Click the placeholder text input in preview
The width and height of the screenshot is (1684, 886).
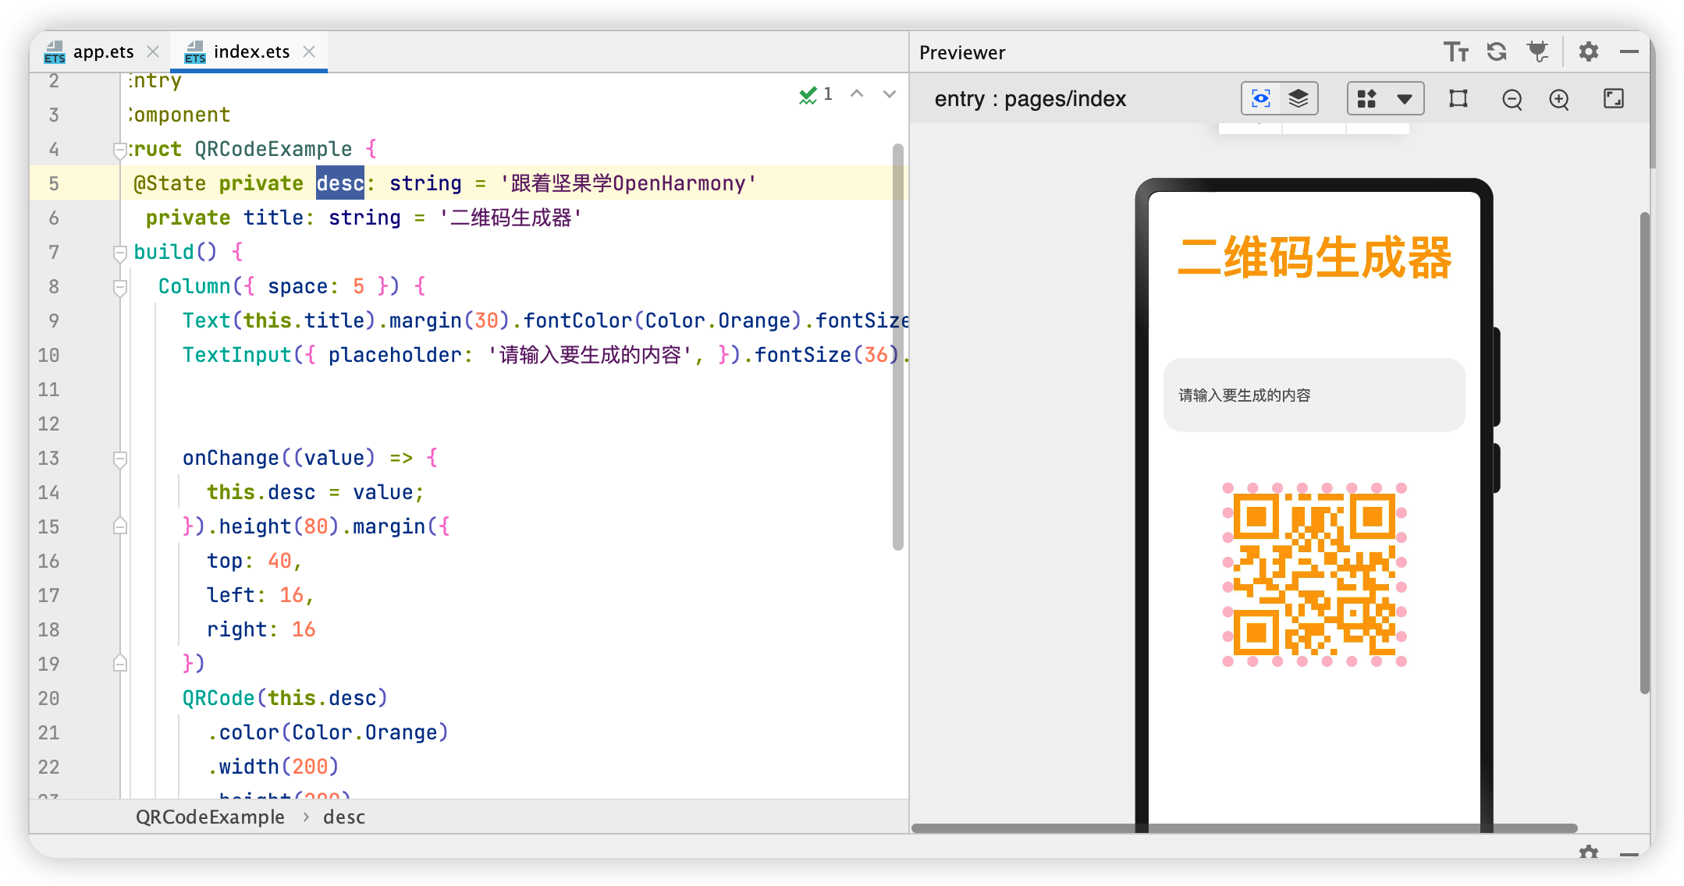click(x=1314, y=395)
